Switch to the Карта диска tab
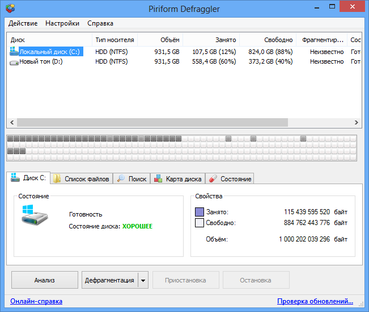 click(177, 178)
